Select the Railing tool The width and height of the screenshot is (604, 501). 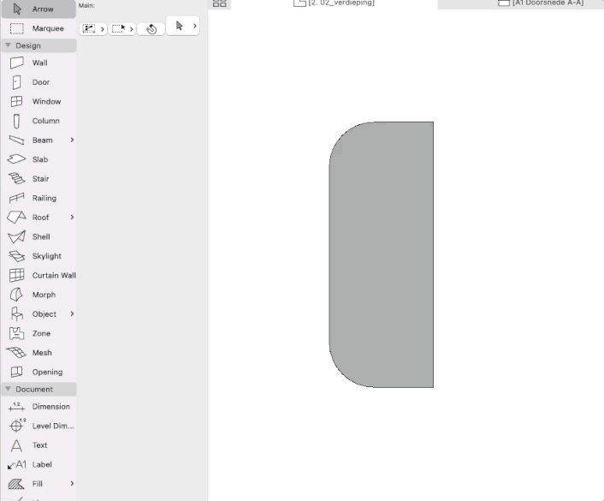coord(38,198)
